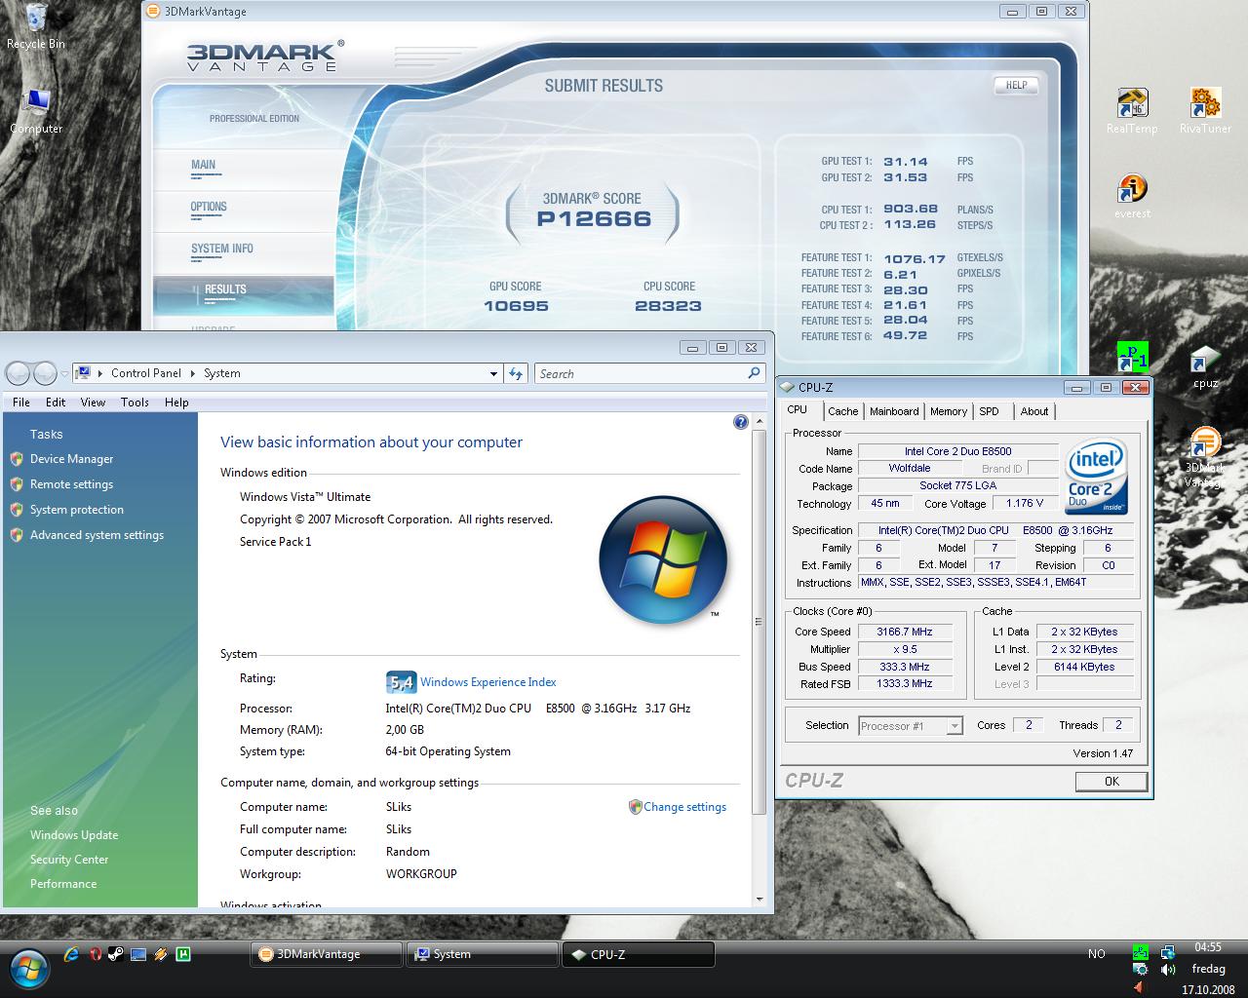This screenshot has width=1248, height=998.
Task: Open Security Center link
Action: coord(69,860)
